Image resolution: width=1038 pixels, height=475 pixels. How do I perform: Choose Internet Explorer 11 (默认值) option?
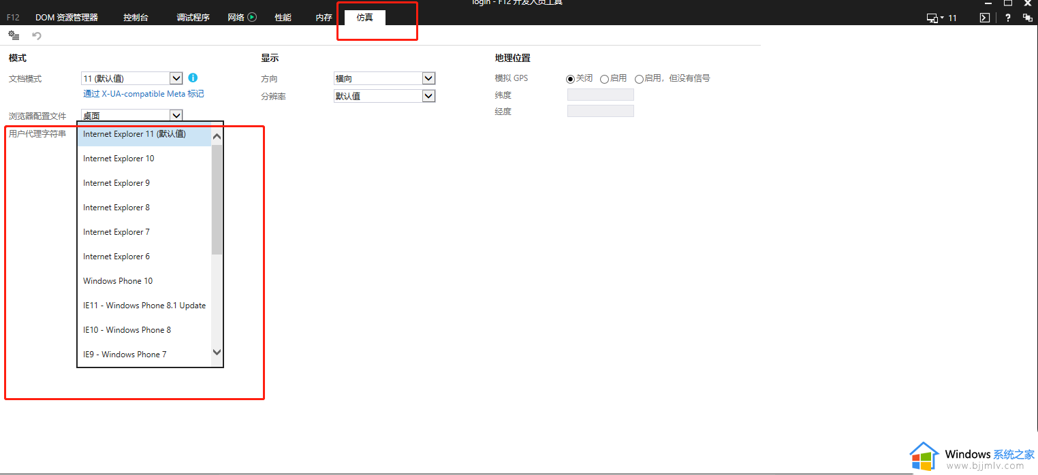[x=144, y=134]
